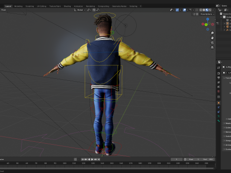Switch to the Rendering workspace tab
231x173 pixels.
[x=90, y=6]
